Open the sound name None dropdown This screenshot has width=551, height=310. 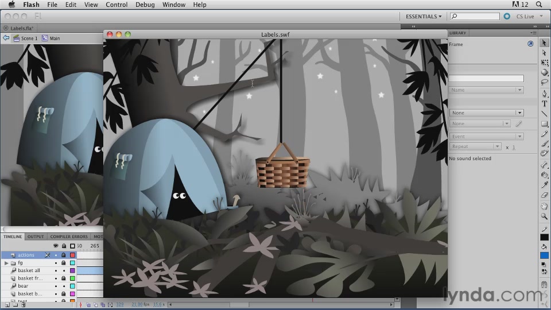(x=486, y=113)
